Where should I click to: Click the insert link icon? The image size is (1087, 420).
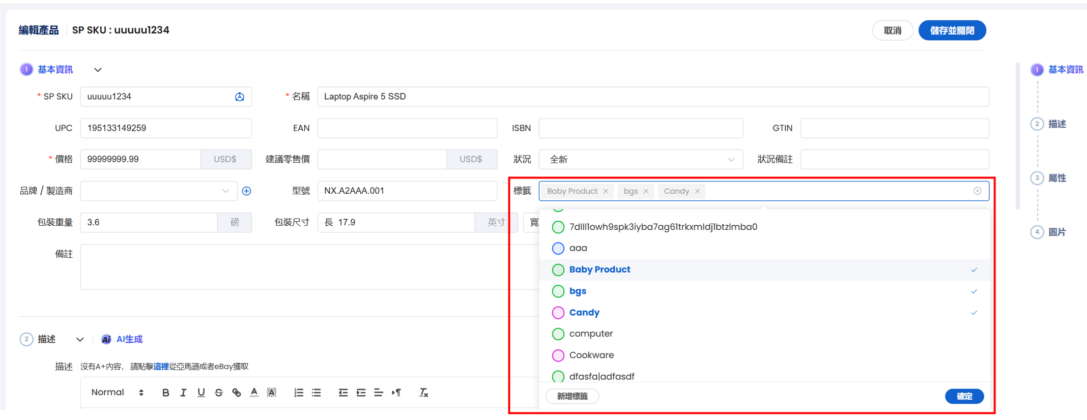[x=236, y=393]
